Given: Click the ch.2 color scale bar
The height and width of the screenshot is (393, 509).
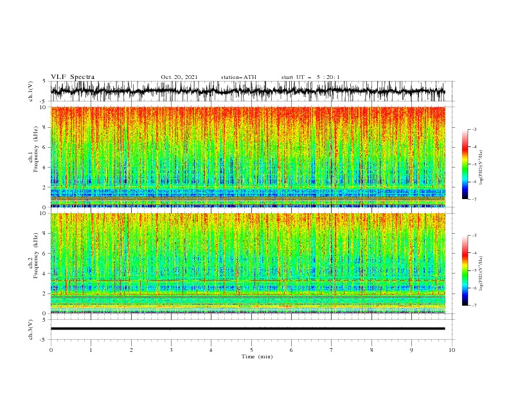Looking at the screenshot, I should point(465,270).
